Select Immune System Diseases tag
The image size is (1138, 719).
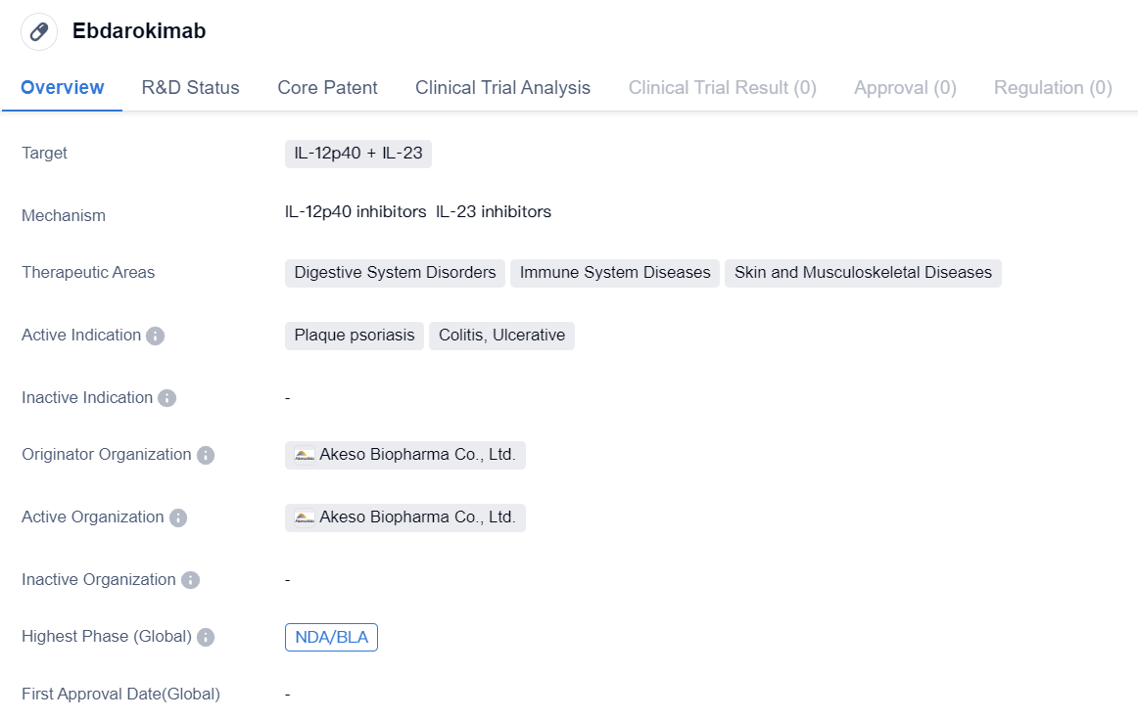pyautogui.click(x=615, y=273)
